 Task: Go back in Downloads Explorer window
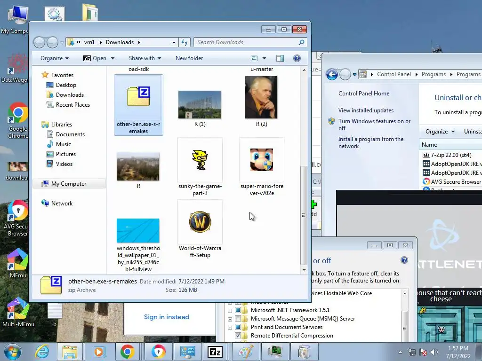click(39, 42)
